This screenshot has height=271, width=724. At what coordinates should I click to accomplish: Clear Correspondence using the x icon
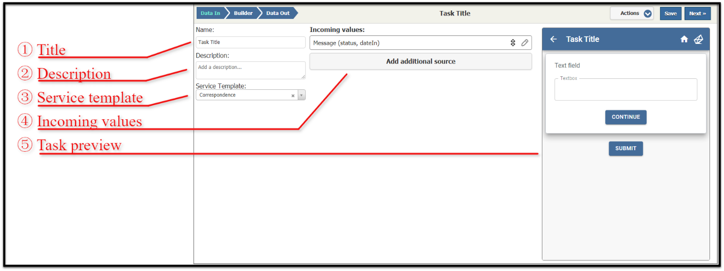tap(293, 95)
